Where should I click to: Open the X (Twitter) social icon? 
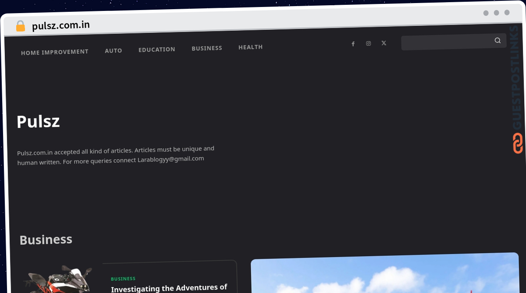[384, 43]
